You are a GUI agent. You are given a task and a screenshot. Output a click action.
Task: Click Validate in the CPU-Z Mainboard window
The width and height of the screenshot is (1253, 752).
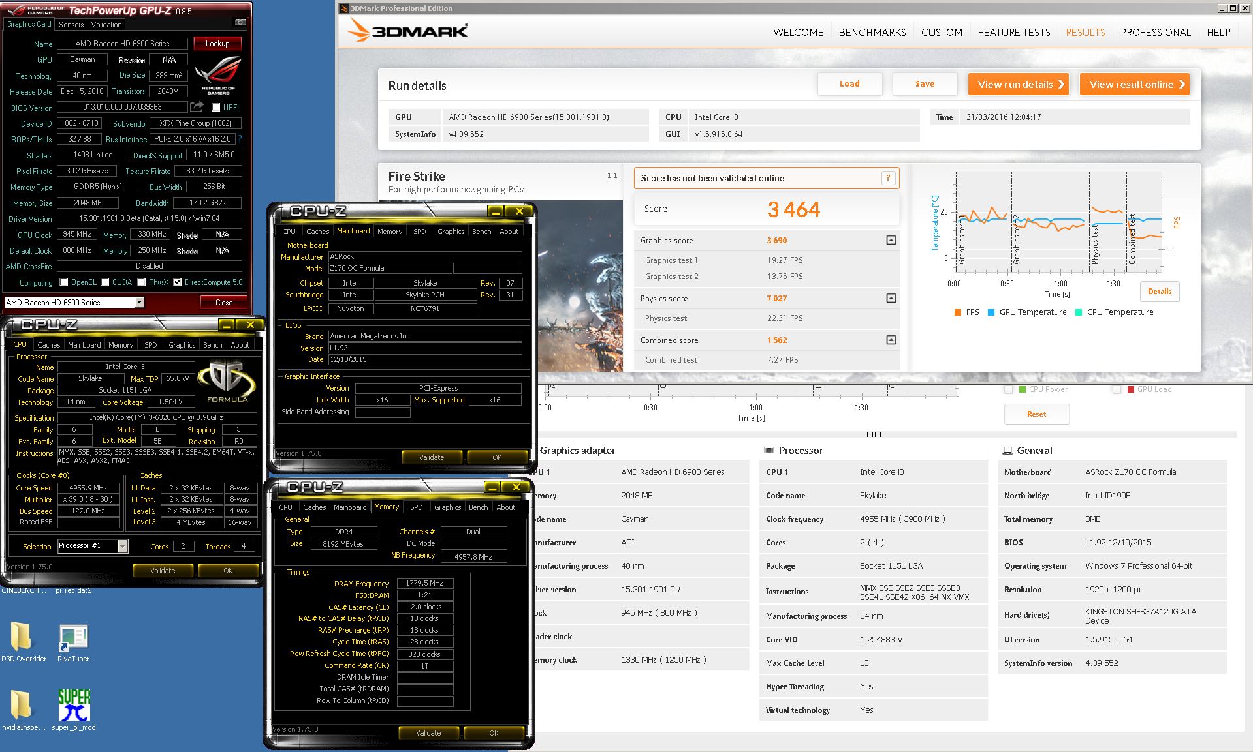(432, 457)
